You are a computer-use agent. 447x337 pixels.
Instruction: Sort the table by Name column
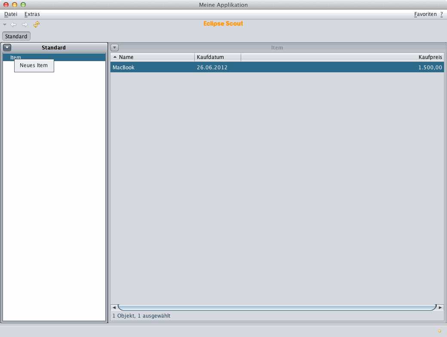pyautogui.click(x=153, y=57)
